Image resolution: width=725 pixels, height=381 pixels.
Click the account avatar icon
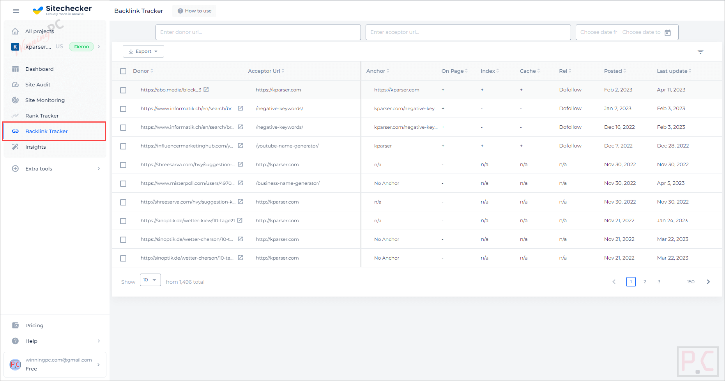point(15,365)
